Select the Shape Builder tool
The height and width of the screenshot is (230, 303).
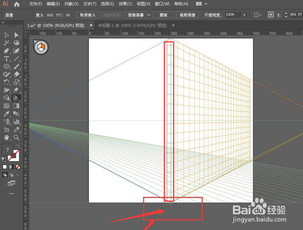(x=6, y=98)
